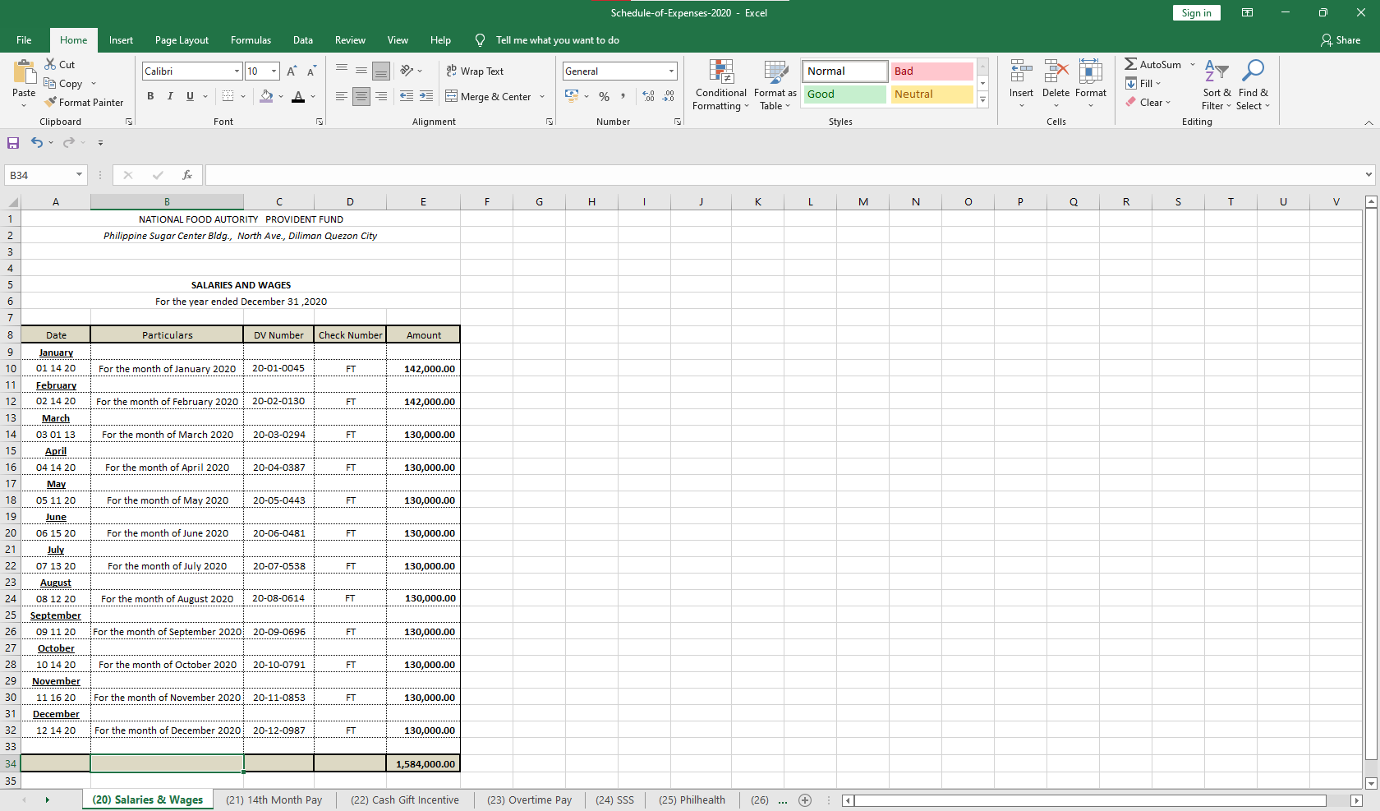Toggle Center horizontal alignment

click(361, 96)
